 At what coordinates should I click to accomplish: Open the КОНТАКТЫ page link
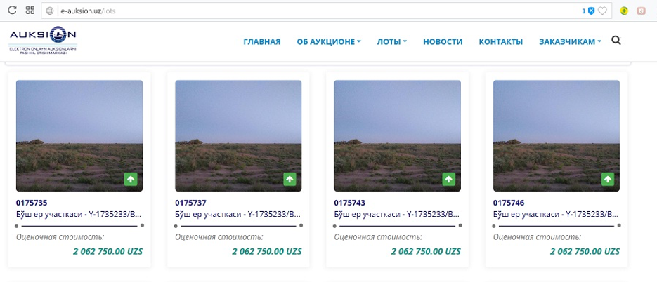501,42
